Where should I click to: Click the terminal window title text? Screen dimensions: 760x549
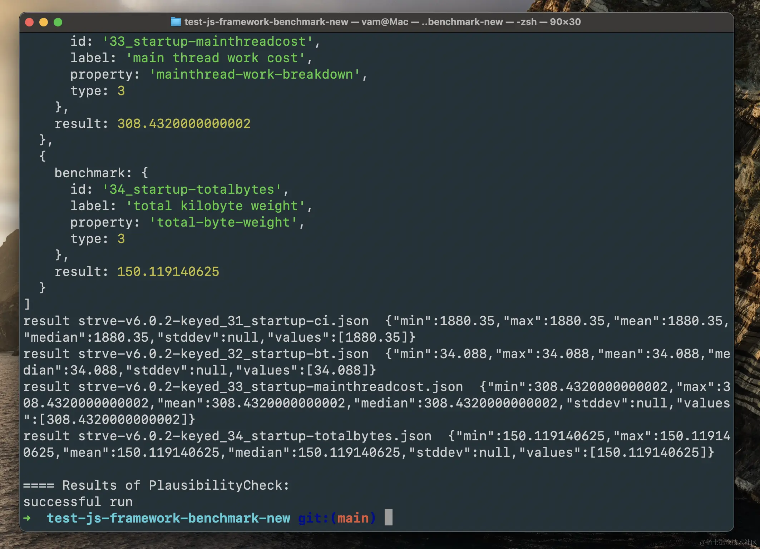click(382, 22)
